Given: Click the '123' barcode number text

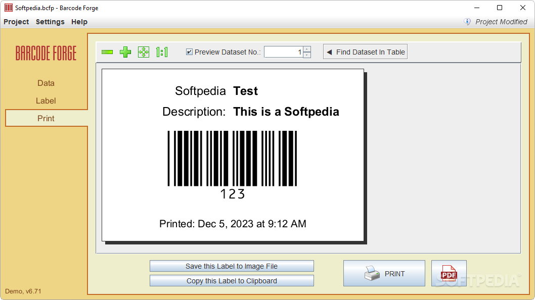Looking at the screenshot, I should (233, 194).
